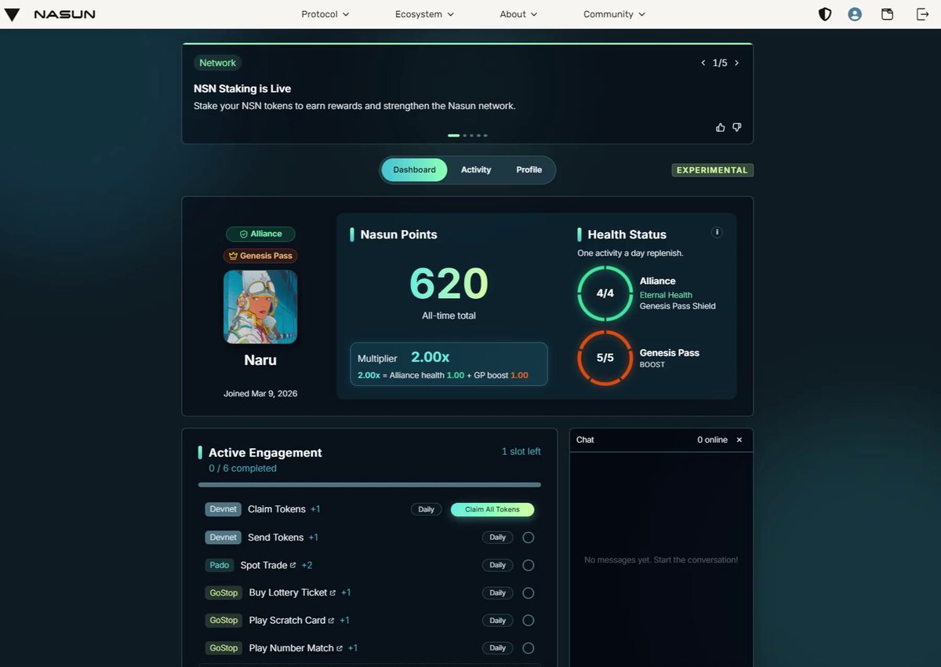Click the Alliance badge with shield icon
941x667 pixels.
pyautogui.click(x=260, y=234)
